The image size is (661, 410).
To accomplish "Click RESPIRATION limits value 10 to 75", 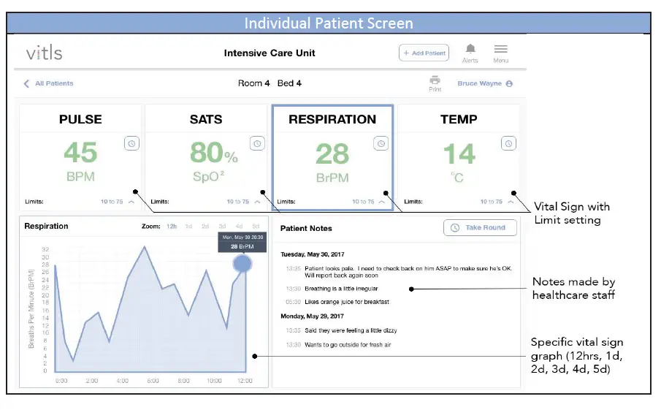I will (363, 202).
